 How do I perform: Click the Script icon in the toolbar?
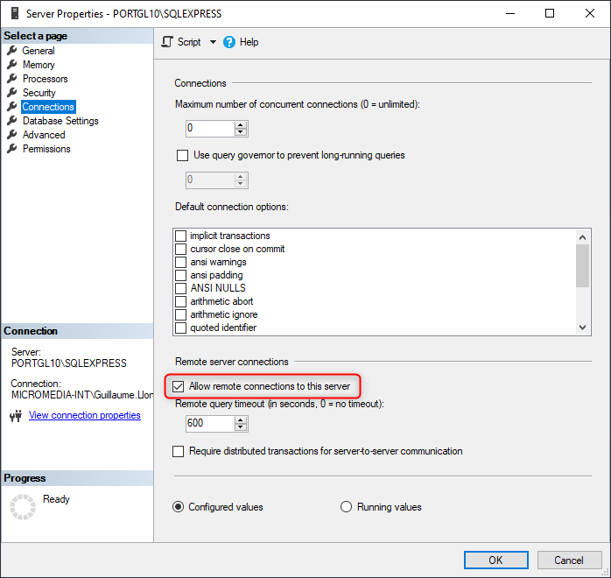[x=168, y=42]
